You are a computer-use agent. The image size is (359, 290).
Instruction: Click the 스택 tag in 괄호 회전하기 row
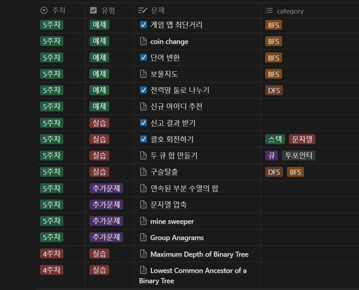pyautogui.click(x=275, y=139)
